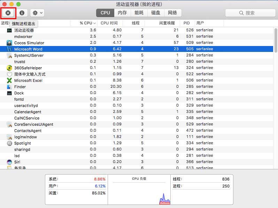278x208 pixels.
Task: Select the useractivityd process row
Action: [x=137, y=106]
